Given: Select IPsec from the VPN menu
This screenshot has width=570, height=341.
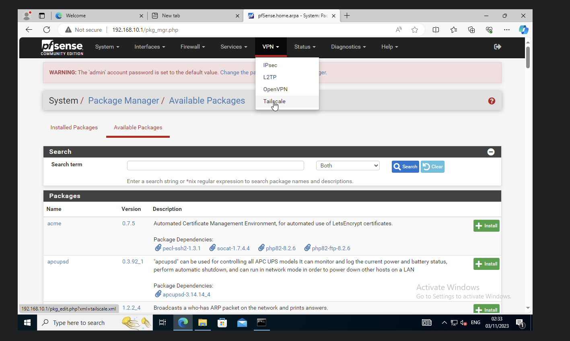Looking at the screenshot, I should click(x=287, y=65).
